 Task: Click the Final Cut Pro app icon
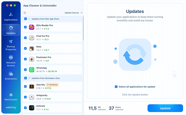pyautogui.click(x=32, y=38)
